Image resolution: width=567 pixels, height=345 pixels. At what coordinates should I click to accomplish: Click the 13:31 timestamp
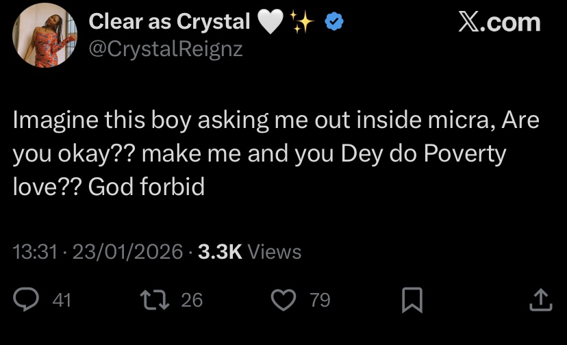tap(34, 252)
